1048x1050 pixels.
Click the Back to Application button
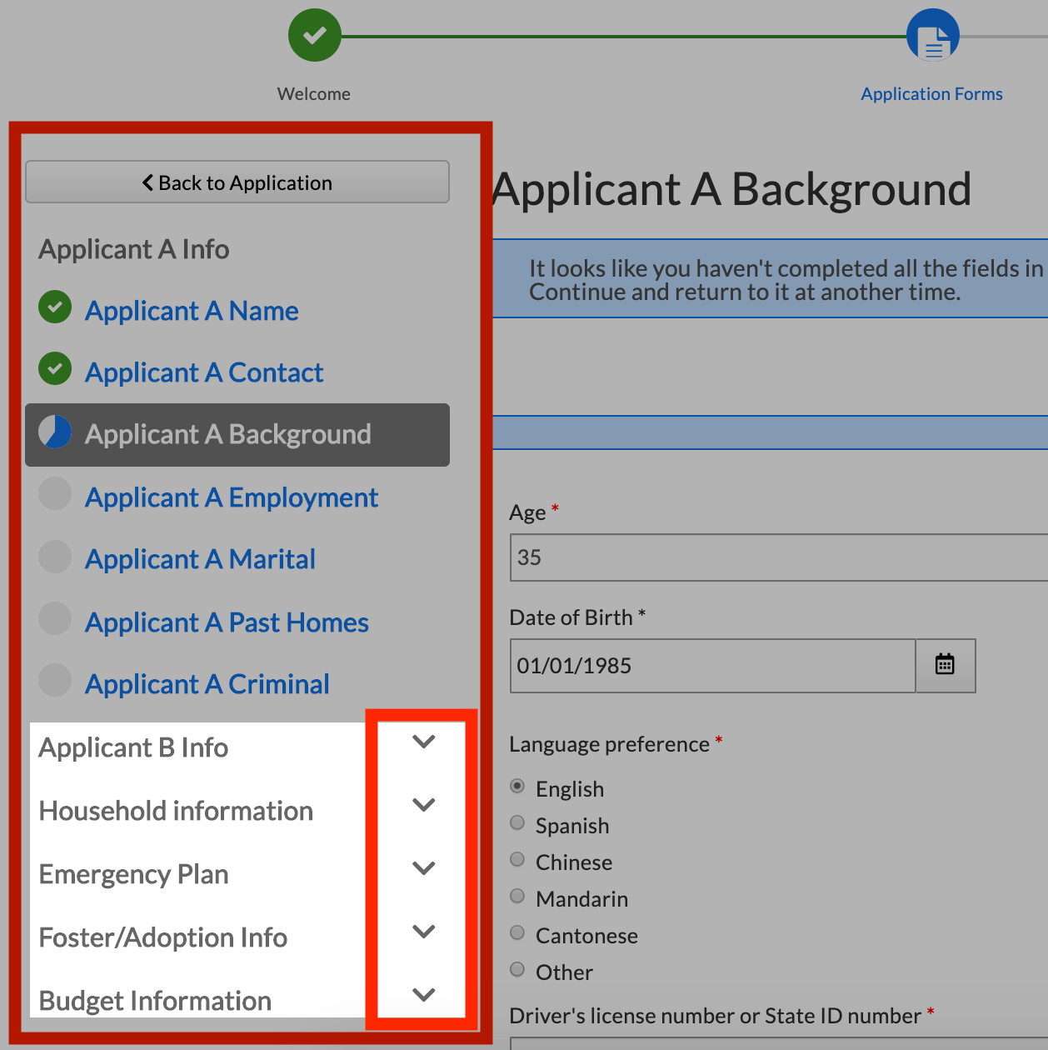click(x=237, y=182)
